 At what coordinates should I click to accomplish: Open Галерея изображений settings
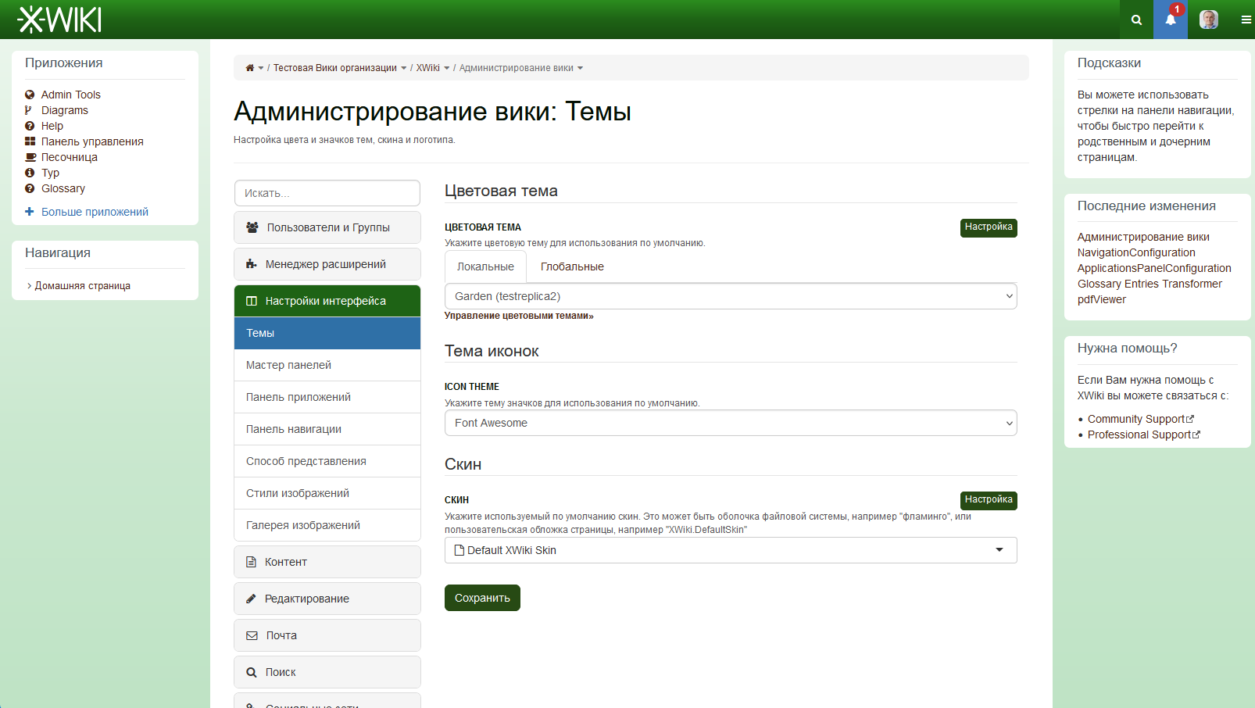(x=327, y=525)
